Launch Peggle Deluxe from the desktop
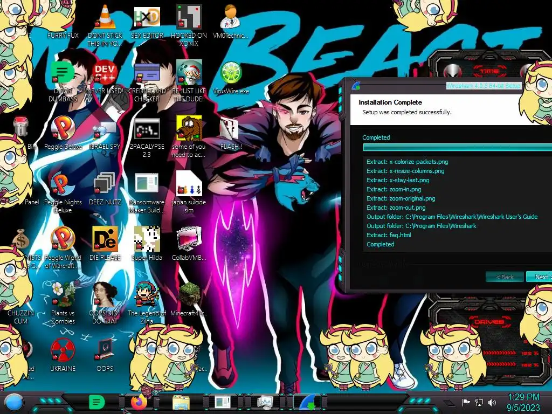The height and width of the screenshot is (414, 552). click(x=63, y=128)
